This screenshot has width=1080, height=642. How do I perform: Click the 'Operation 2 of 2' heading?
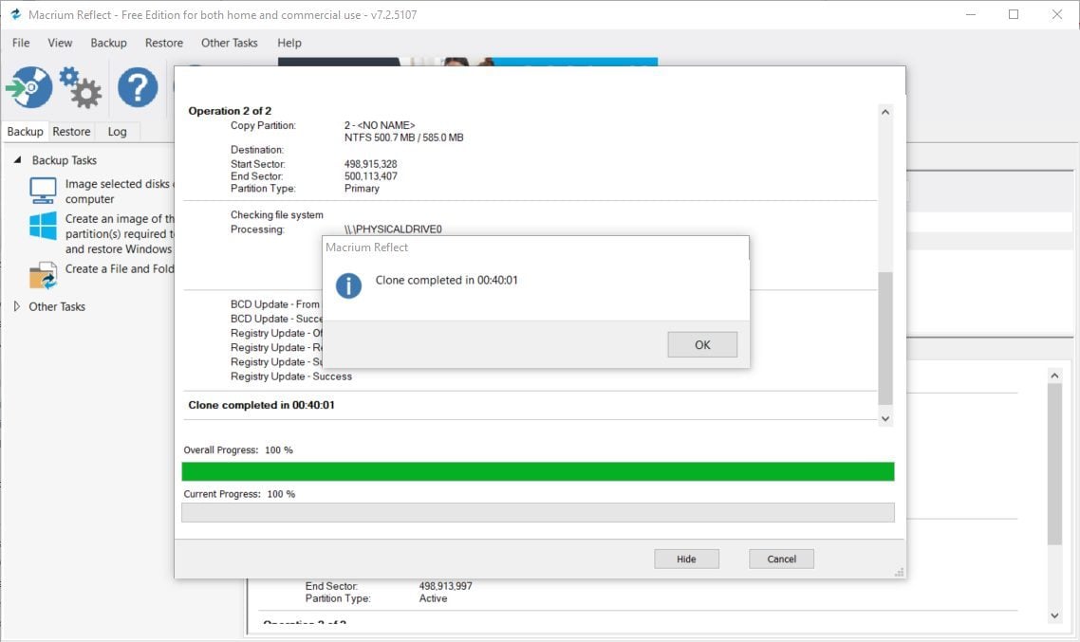pos(230,111)
